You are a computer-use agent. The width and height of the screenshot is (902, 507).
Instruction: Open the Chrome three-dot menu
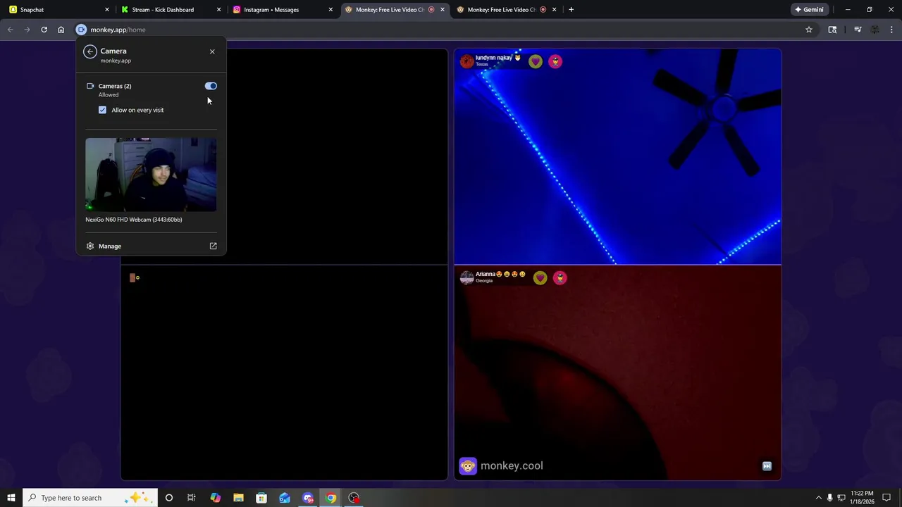(x=892, y=30)
